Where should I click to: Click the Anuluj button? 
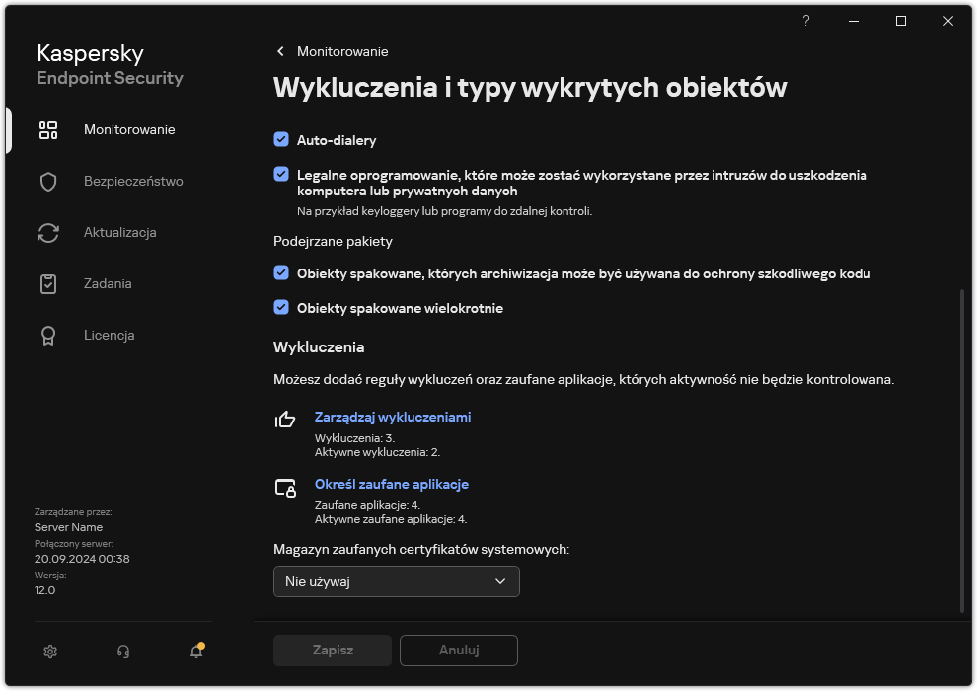click(x=458, y=651)
